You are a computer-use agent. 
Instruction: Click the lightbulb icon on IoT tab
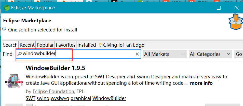click(x=100, y=45)
